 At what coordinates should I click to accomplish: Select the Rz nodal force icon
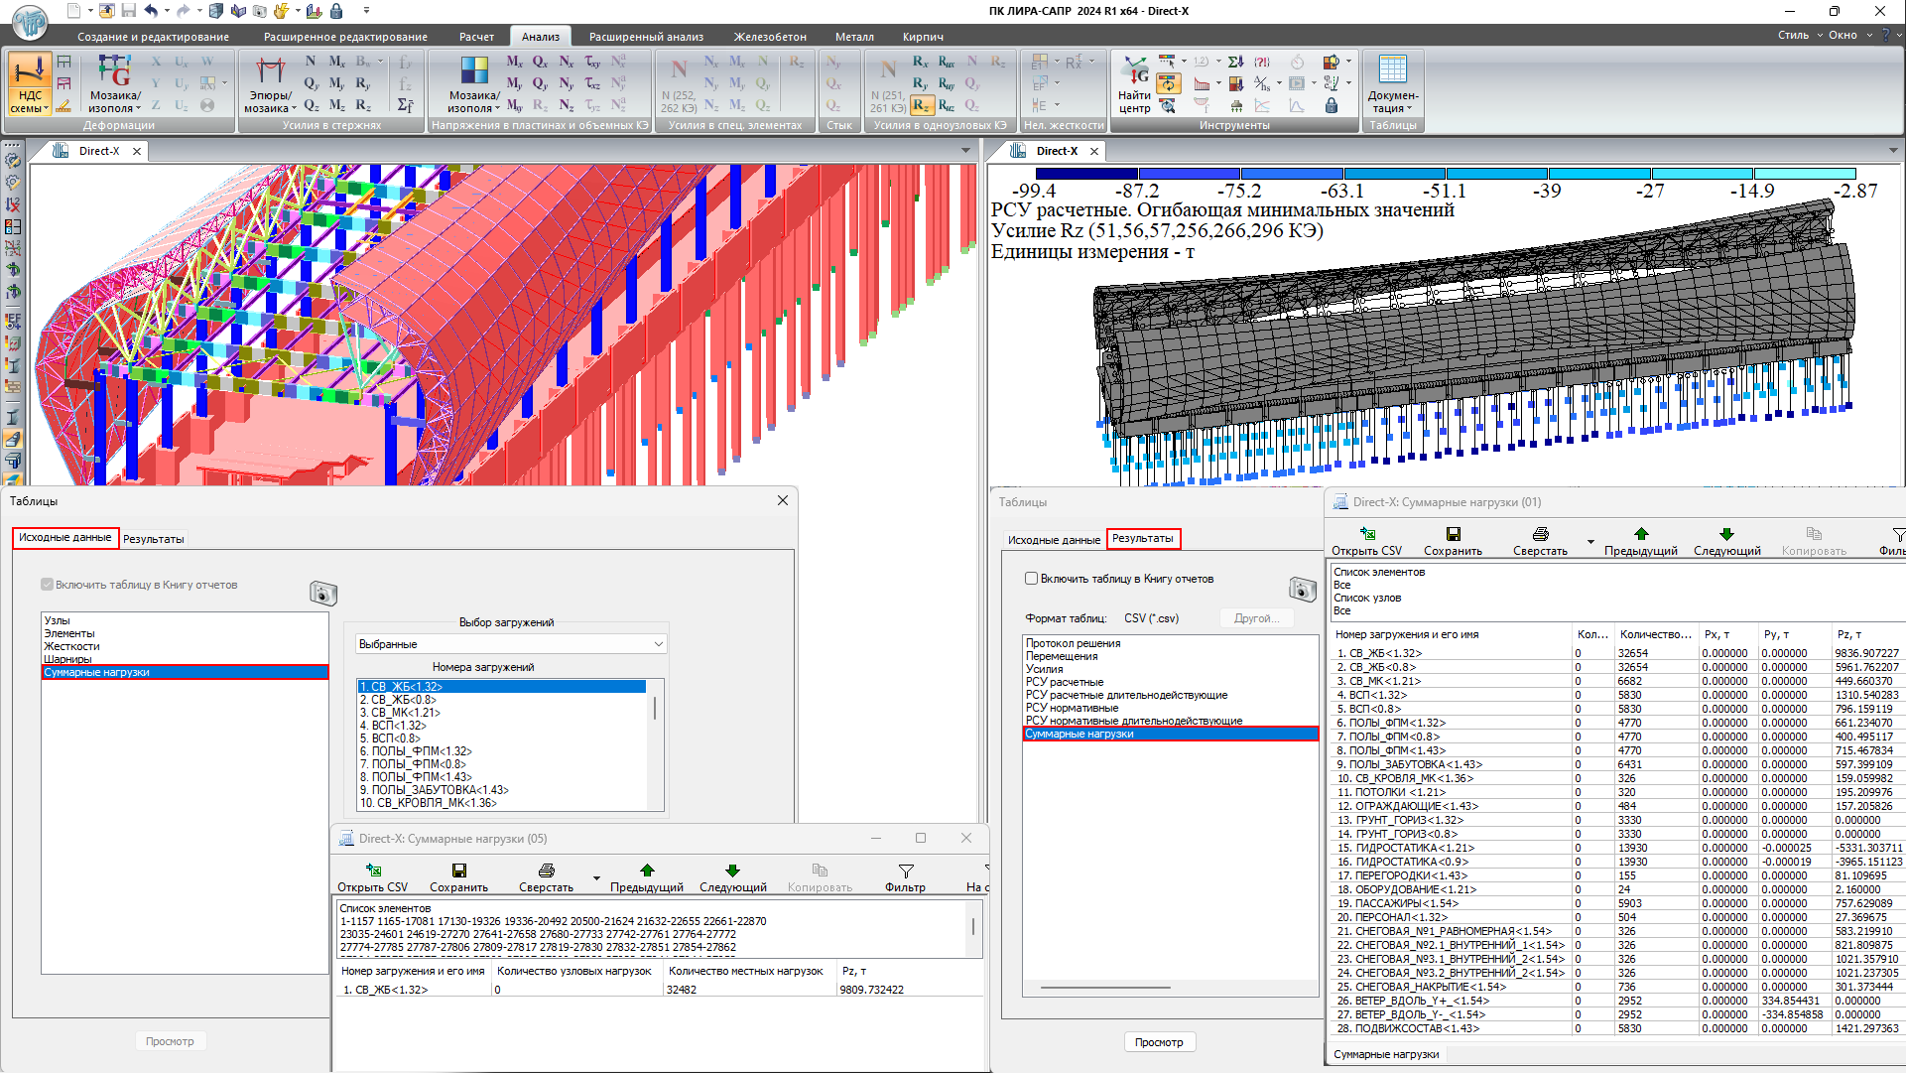click(920, 105)
